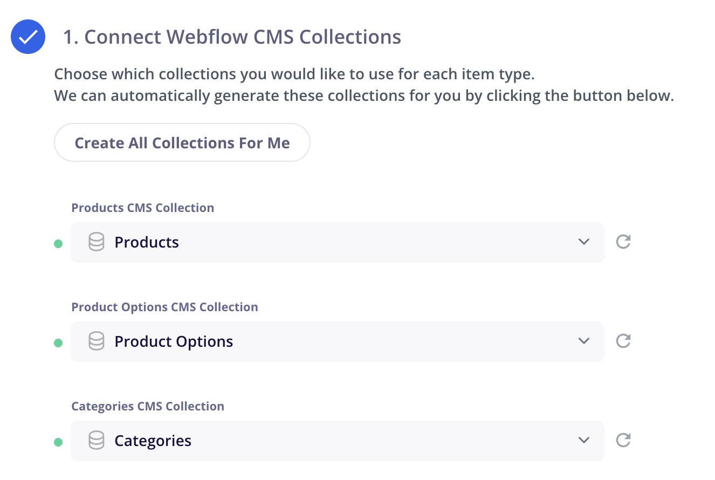Click the Products CMS Collection label
Image resolution: width=715 pixels, height=480 pixels.
click(x=143, y=208)
